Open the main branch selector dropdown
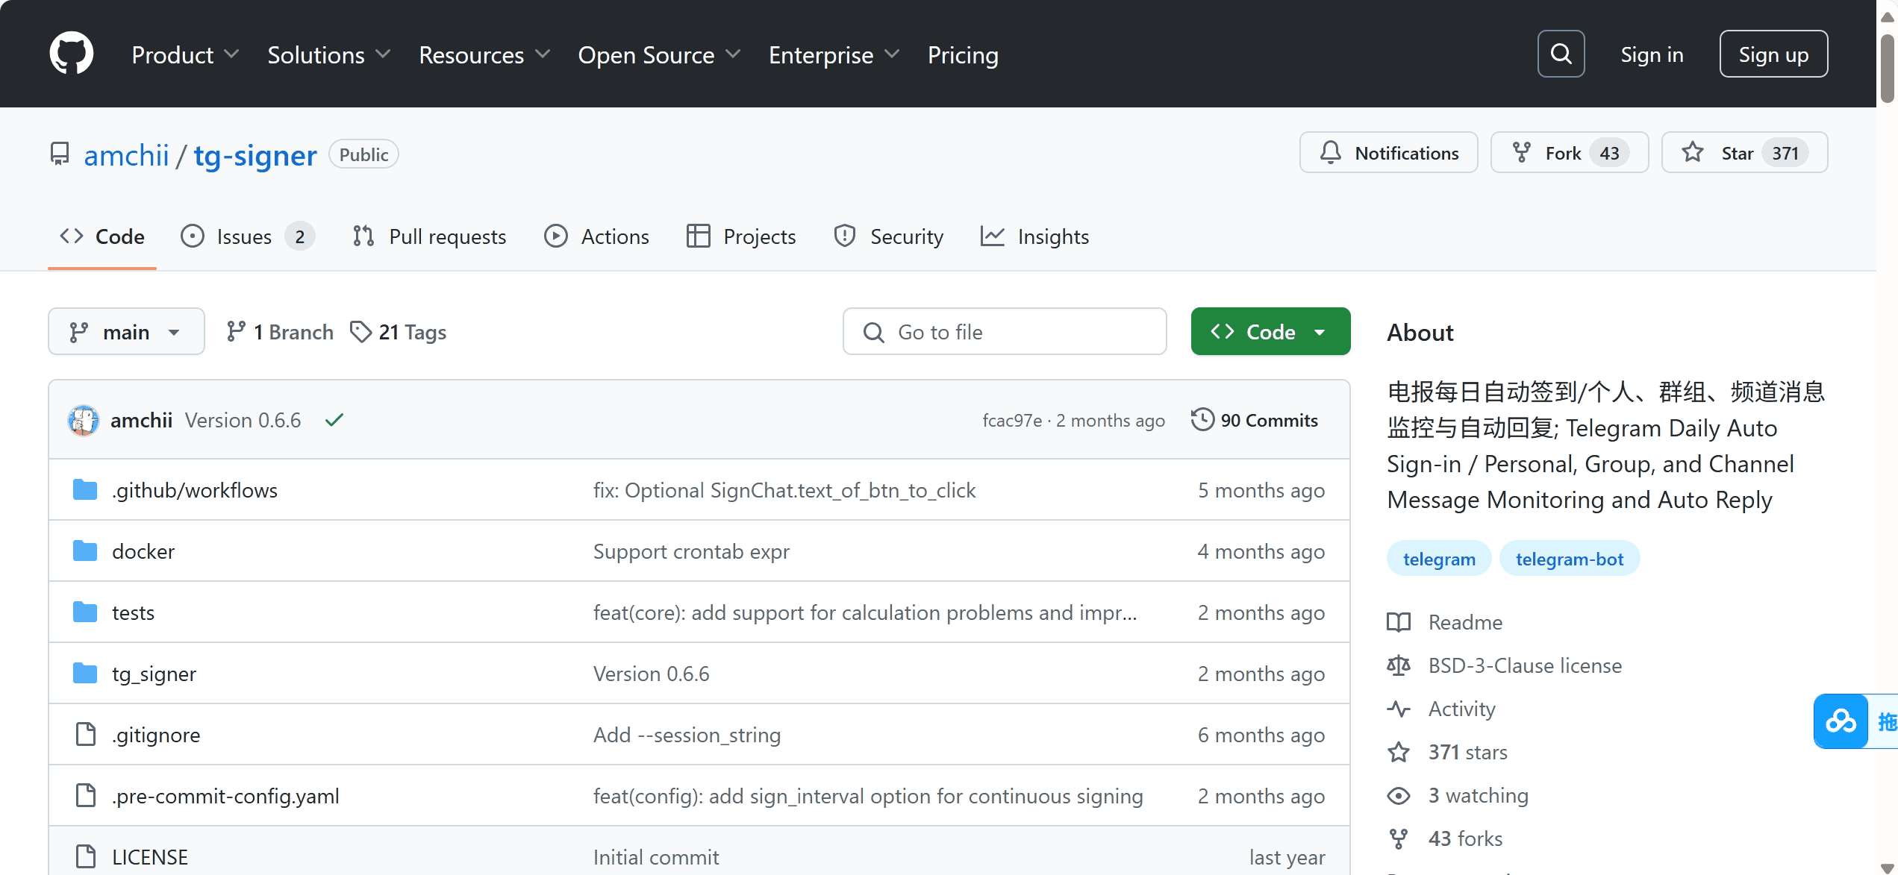Viewport: 1898px width, 875px height. coord(126,331)
